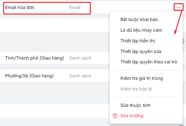The width and height of the screenshot is (186, 126).
Task: Open Thiết lập quyền theo vai trò
Action: click(x=149, y=62)
